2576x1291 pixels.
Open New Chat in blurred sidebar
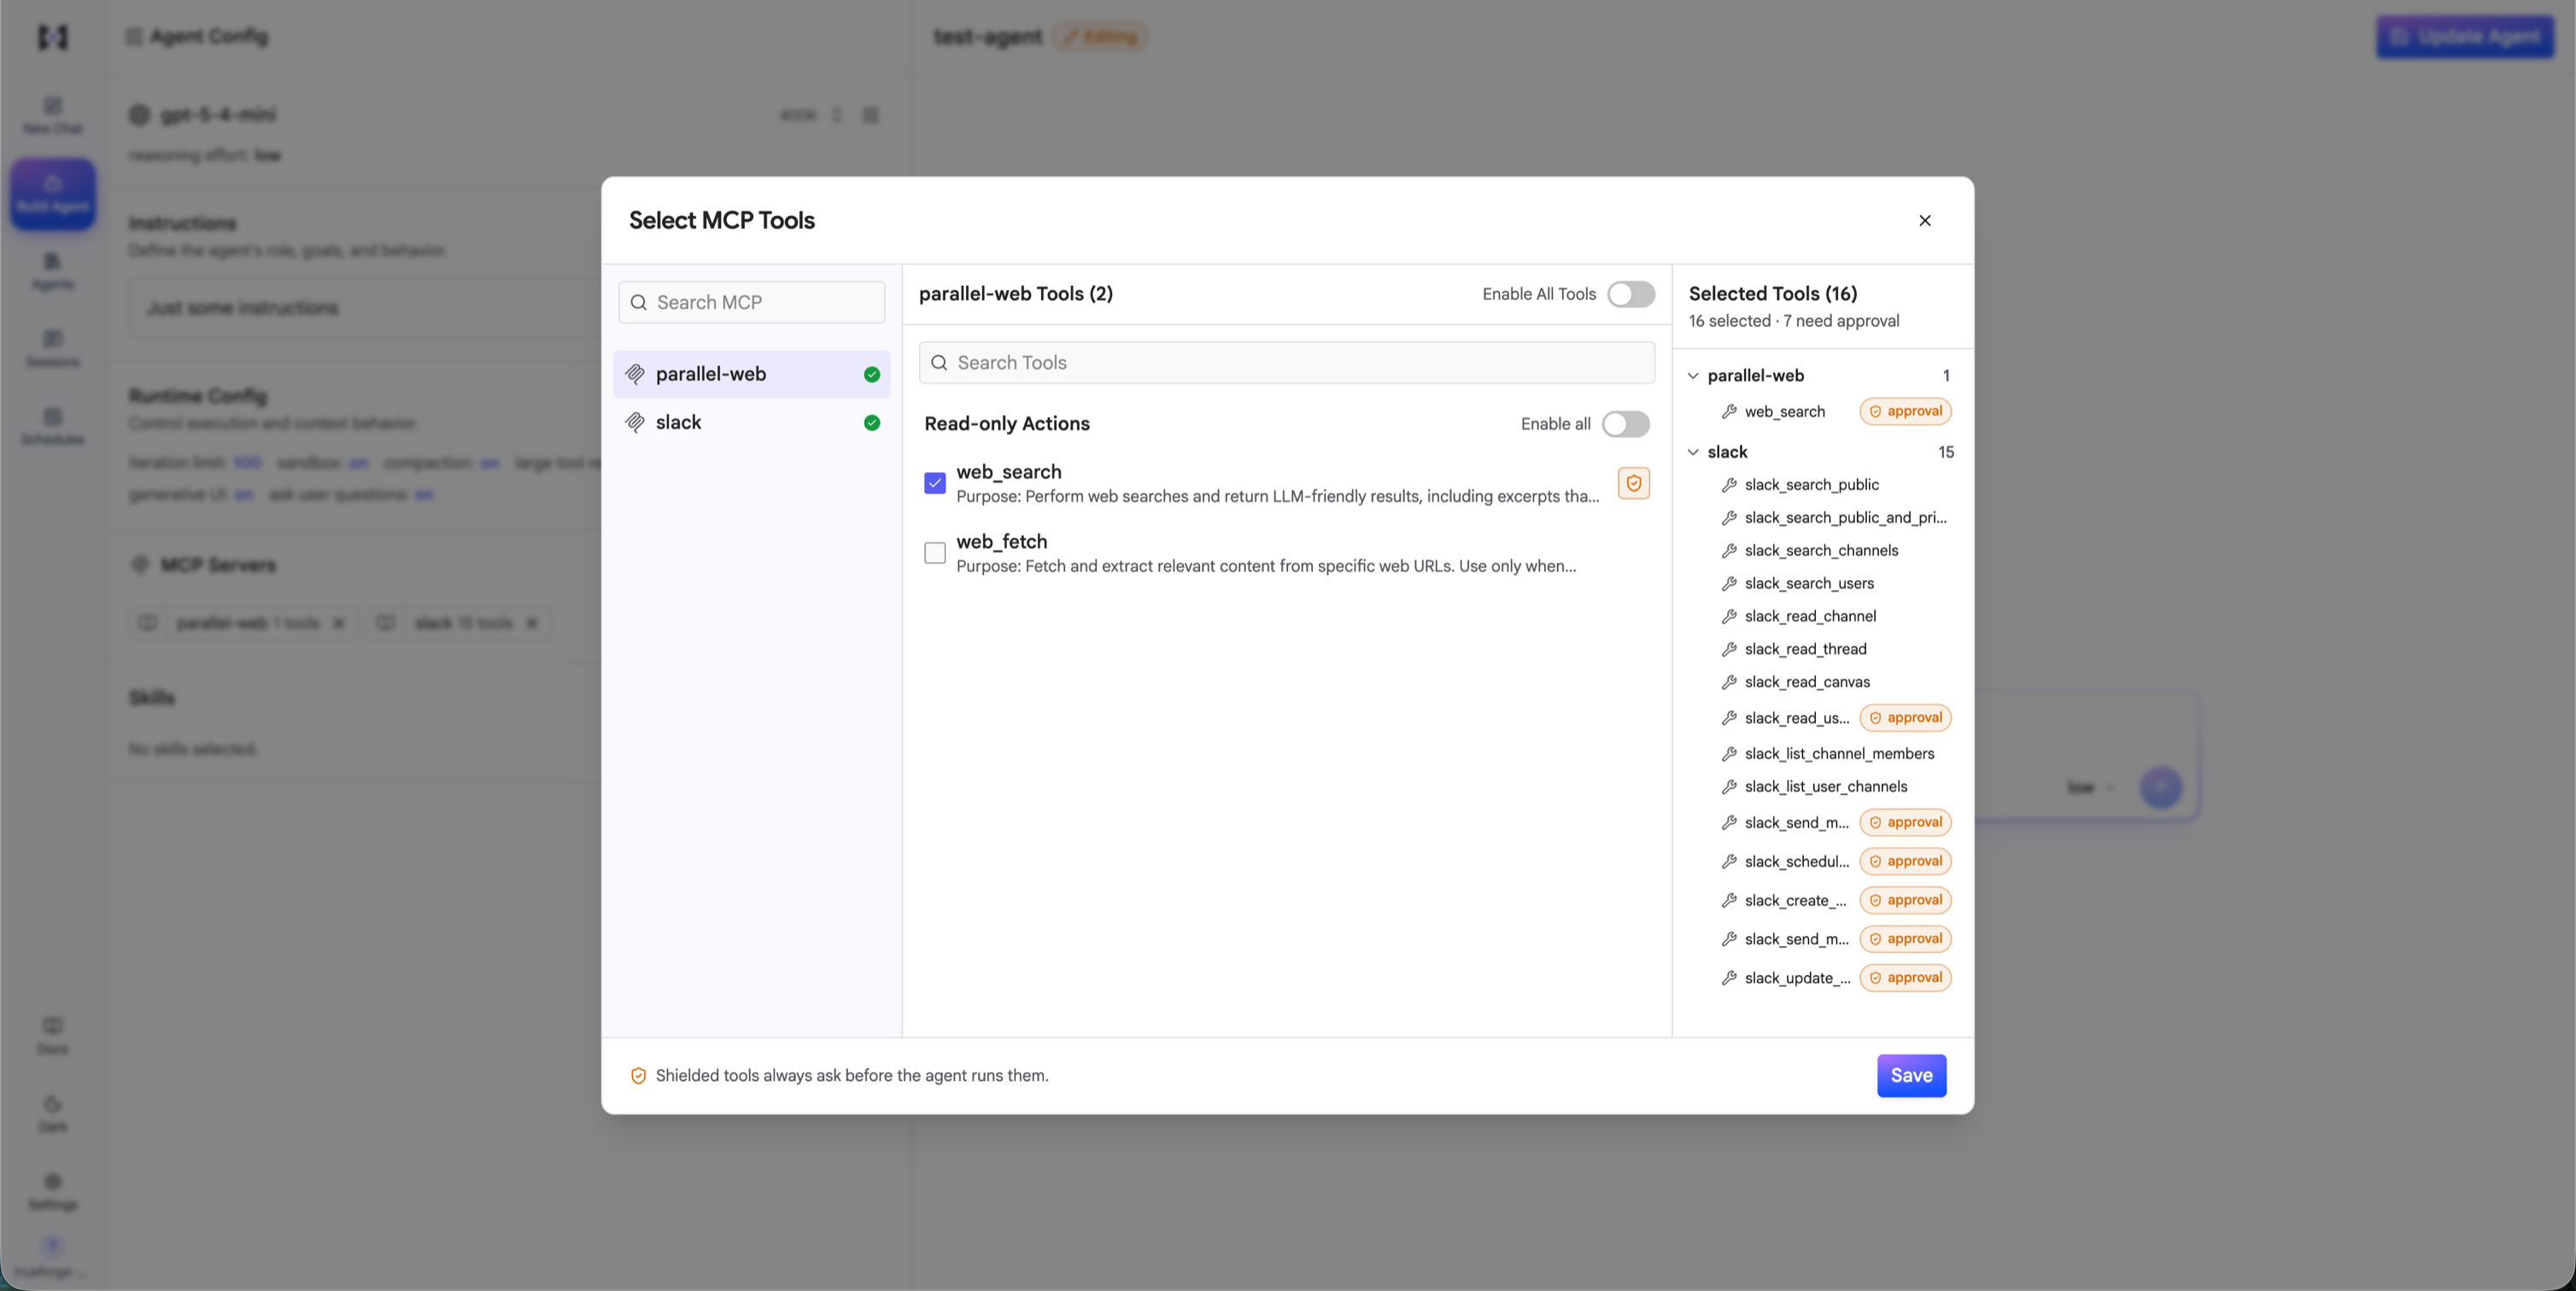[x=53, y=115]
